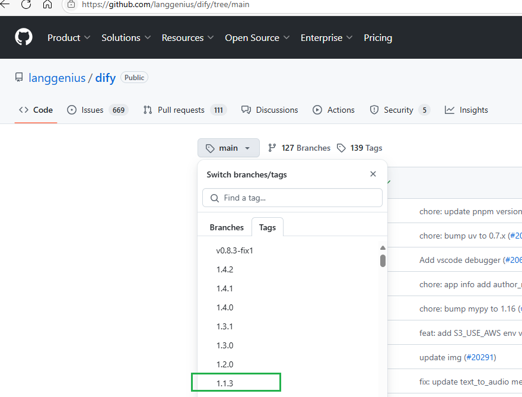Switch to the Branches tab in popup
The width and height of the screenshot is (522, 397).
[227, 227]
